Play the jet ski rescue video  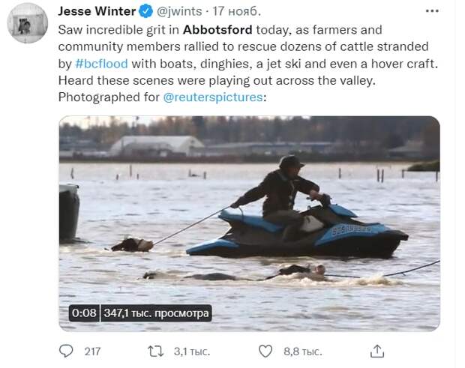250,223
